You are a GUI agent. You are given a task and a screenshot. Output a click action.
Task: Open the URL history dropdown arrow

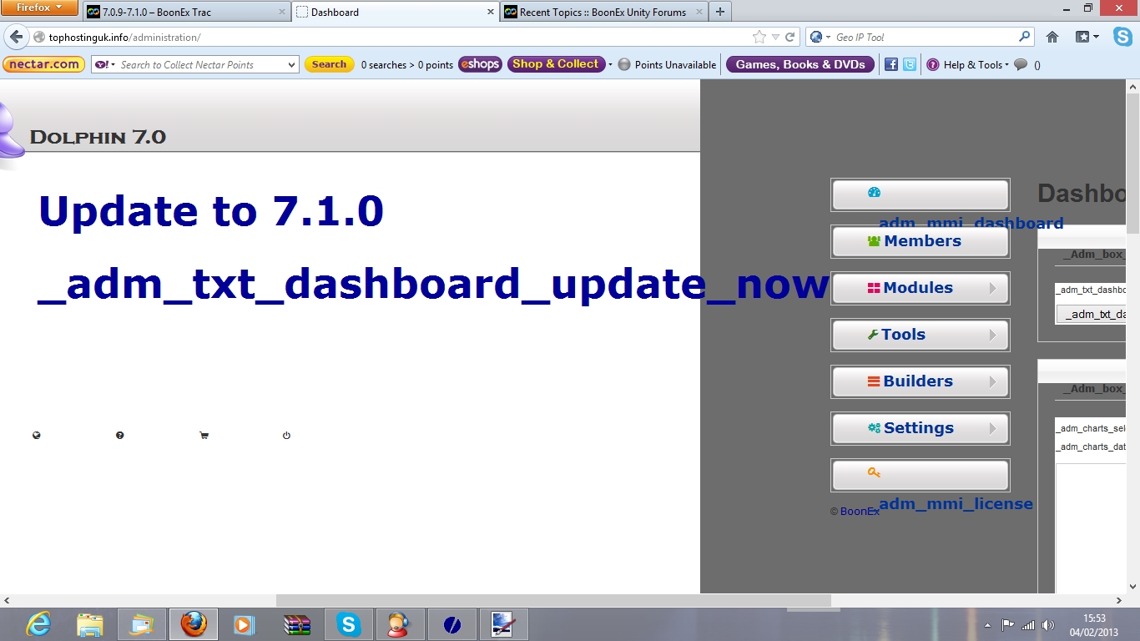(x=775, y=38)
